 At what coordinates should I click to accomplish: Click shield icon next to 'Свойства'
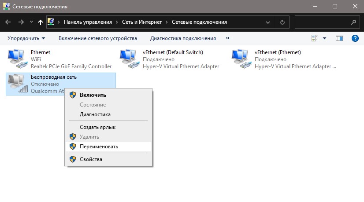pos(73,159)
